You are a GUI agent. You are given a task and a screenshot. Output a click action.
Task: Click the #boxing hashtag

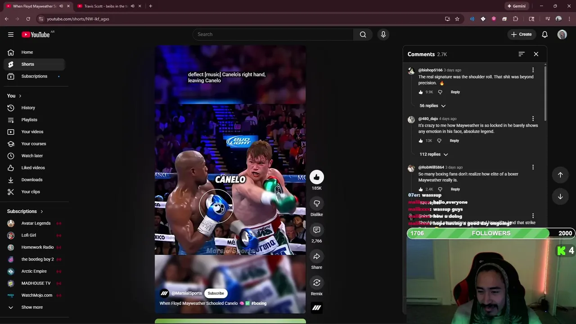pyautogui.click(x=259, y=303)
